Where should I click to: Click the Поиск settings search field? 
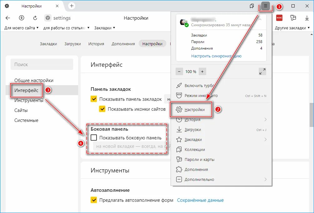tap(42, 64)
